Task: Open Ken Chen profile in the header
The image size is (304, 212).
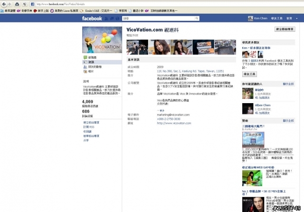Action: [x=261, y=18]
